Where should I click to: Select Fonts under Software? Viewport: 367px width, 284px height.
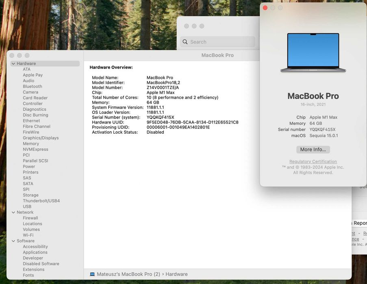coord(28,275)
